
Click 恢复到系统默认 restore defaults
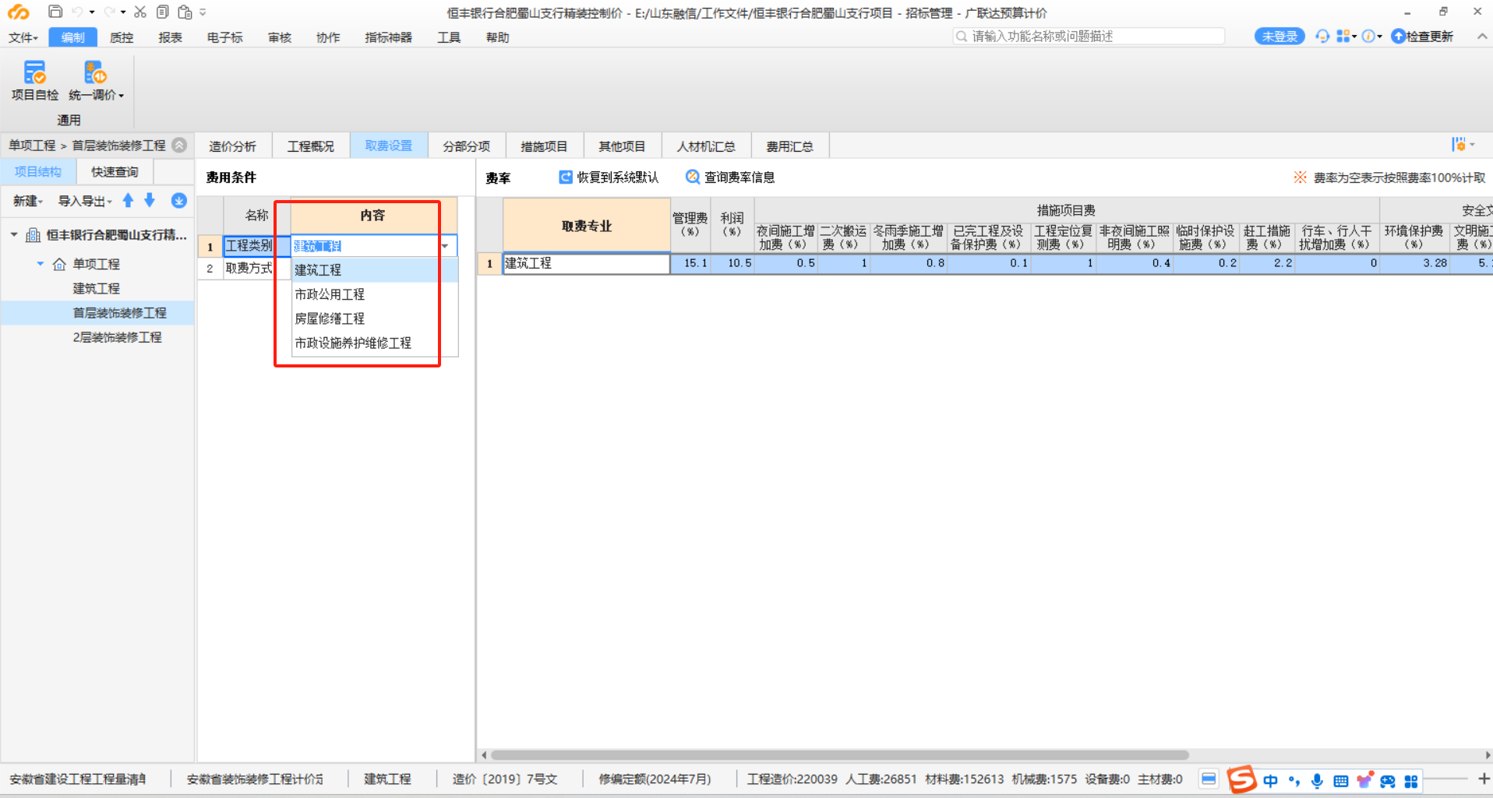click(609, 178)
